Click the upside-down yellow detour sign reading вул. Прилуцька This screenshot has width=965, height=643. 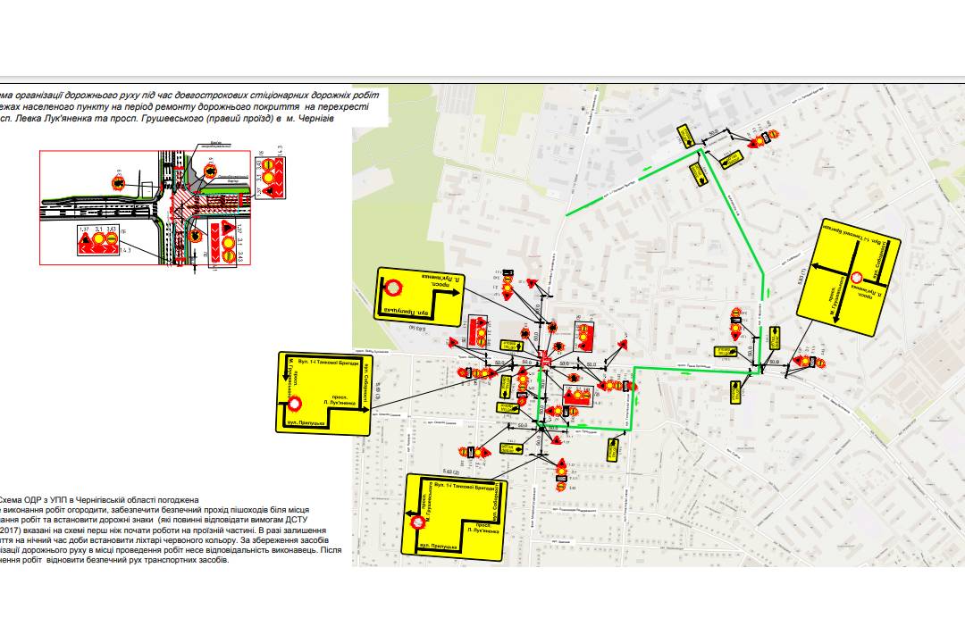coord(420,296)
